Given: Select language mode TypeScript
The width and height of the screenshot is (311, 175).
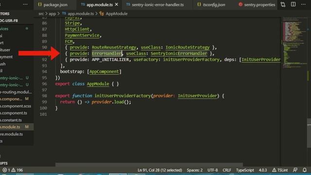Looking at the screenshot, I should (x=245, y=170).
